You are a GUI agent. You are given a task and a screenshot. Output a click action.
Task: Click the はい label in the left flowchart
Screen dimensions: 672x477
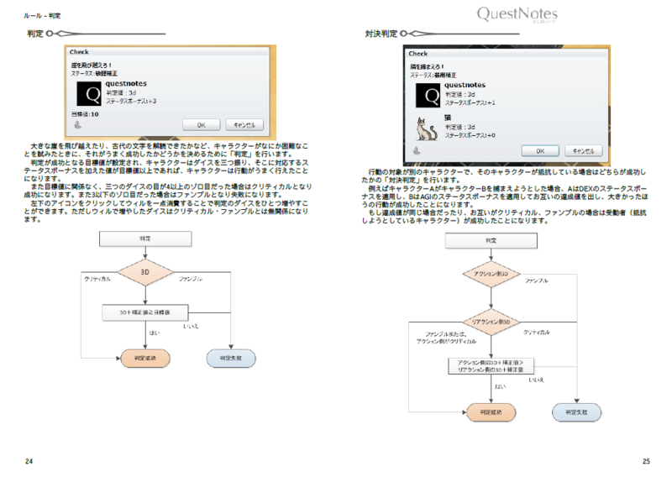click(x=155, y=333)
